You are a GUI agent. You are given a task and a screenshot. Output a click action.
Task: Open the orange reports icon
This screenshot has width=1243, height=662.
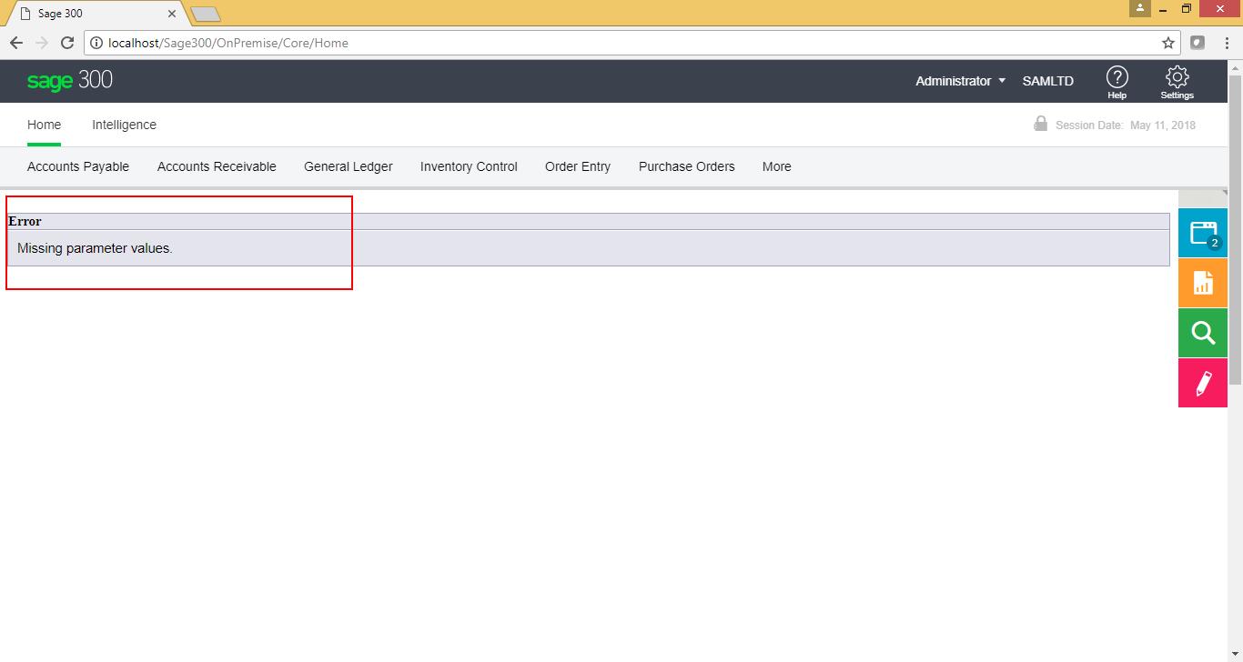[1203, 283]
